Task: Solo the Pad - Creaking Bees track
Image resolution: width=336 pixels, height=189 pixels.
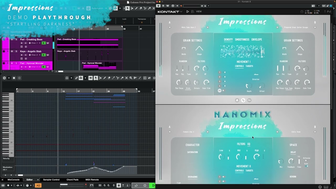Action: coord(16,39)
